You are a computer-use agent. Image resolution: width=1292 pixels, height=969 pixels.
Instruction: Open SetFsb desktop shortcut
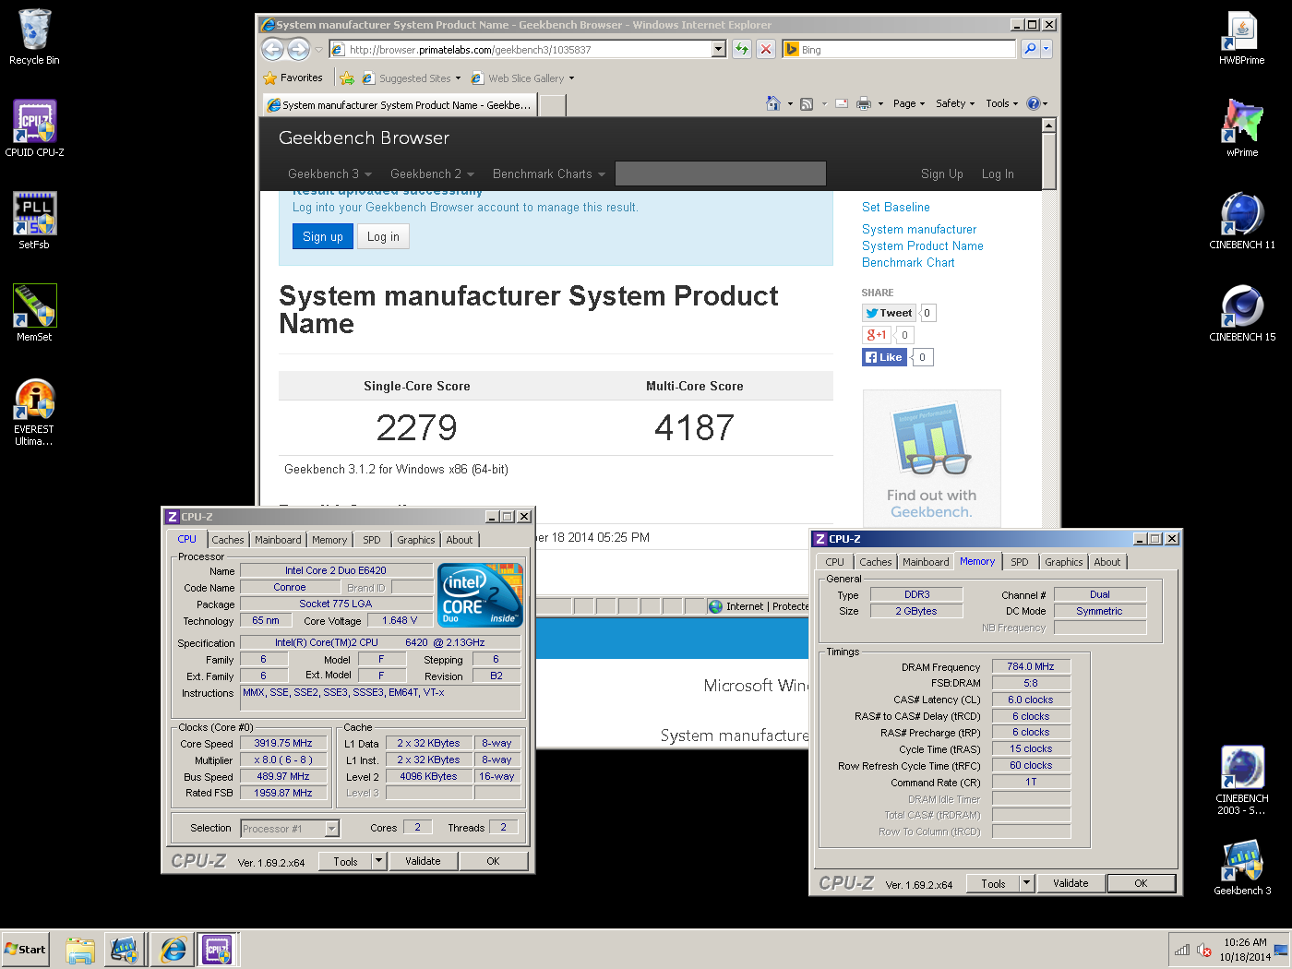[34, 221]
